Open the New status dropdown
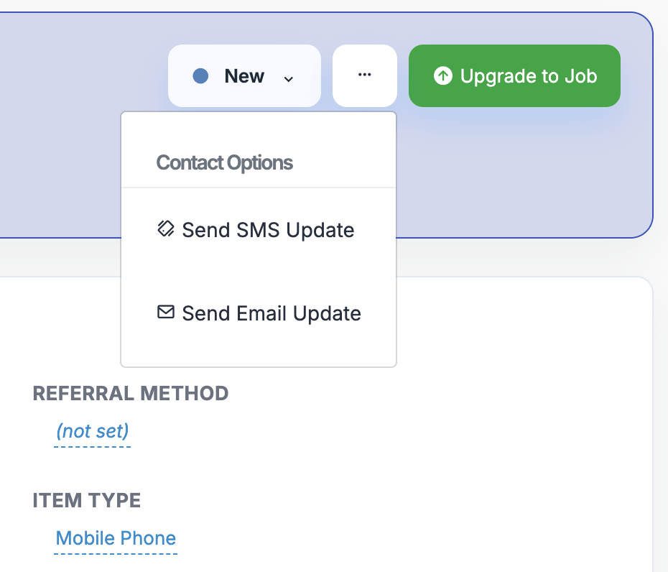 coord(244,75)
